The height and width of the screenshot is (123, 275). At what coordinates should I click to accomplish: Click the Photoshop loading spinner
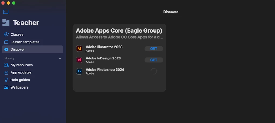click(x=154, y=71)
